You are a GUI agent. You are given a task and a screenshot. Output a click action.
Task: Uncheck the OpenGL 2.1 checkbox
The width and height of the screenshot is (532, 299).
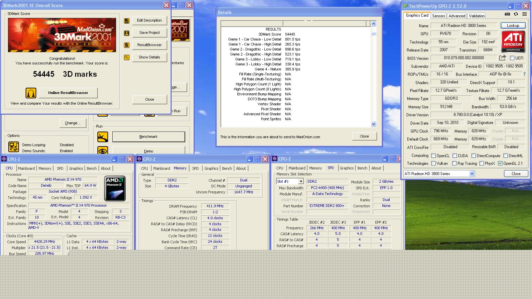coord(500,163)
